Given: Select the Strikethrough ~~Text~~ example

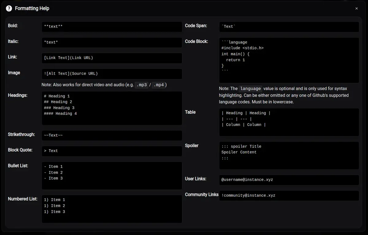Looking at the screenshot, I should [112, 135].
